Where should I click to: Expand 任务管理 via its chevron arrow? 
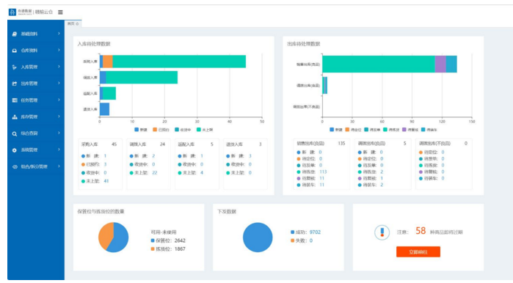(59, 100)
